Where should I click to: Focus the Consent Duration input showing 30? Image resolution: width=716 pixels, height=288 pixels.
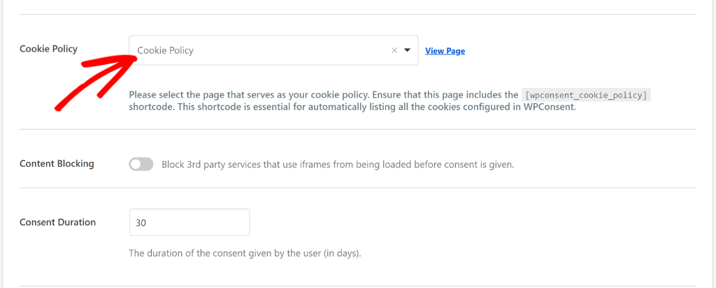189,222
